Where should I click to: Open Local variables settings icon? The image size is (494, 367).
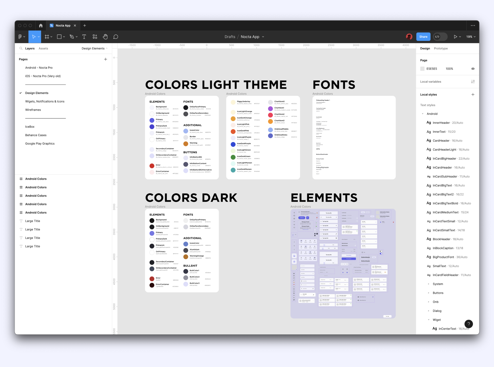coord(473,82)
